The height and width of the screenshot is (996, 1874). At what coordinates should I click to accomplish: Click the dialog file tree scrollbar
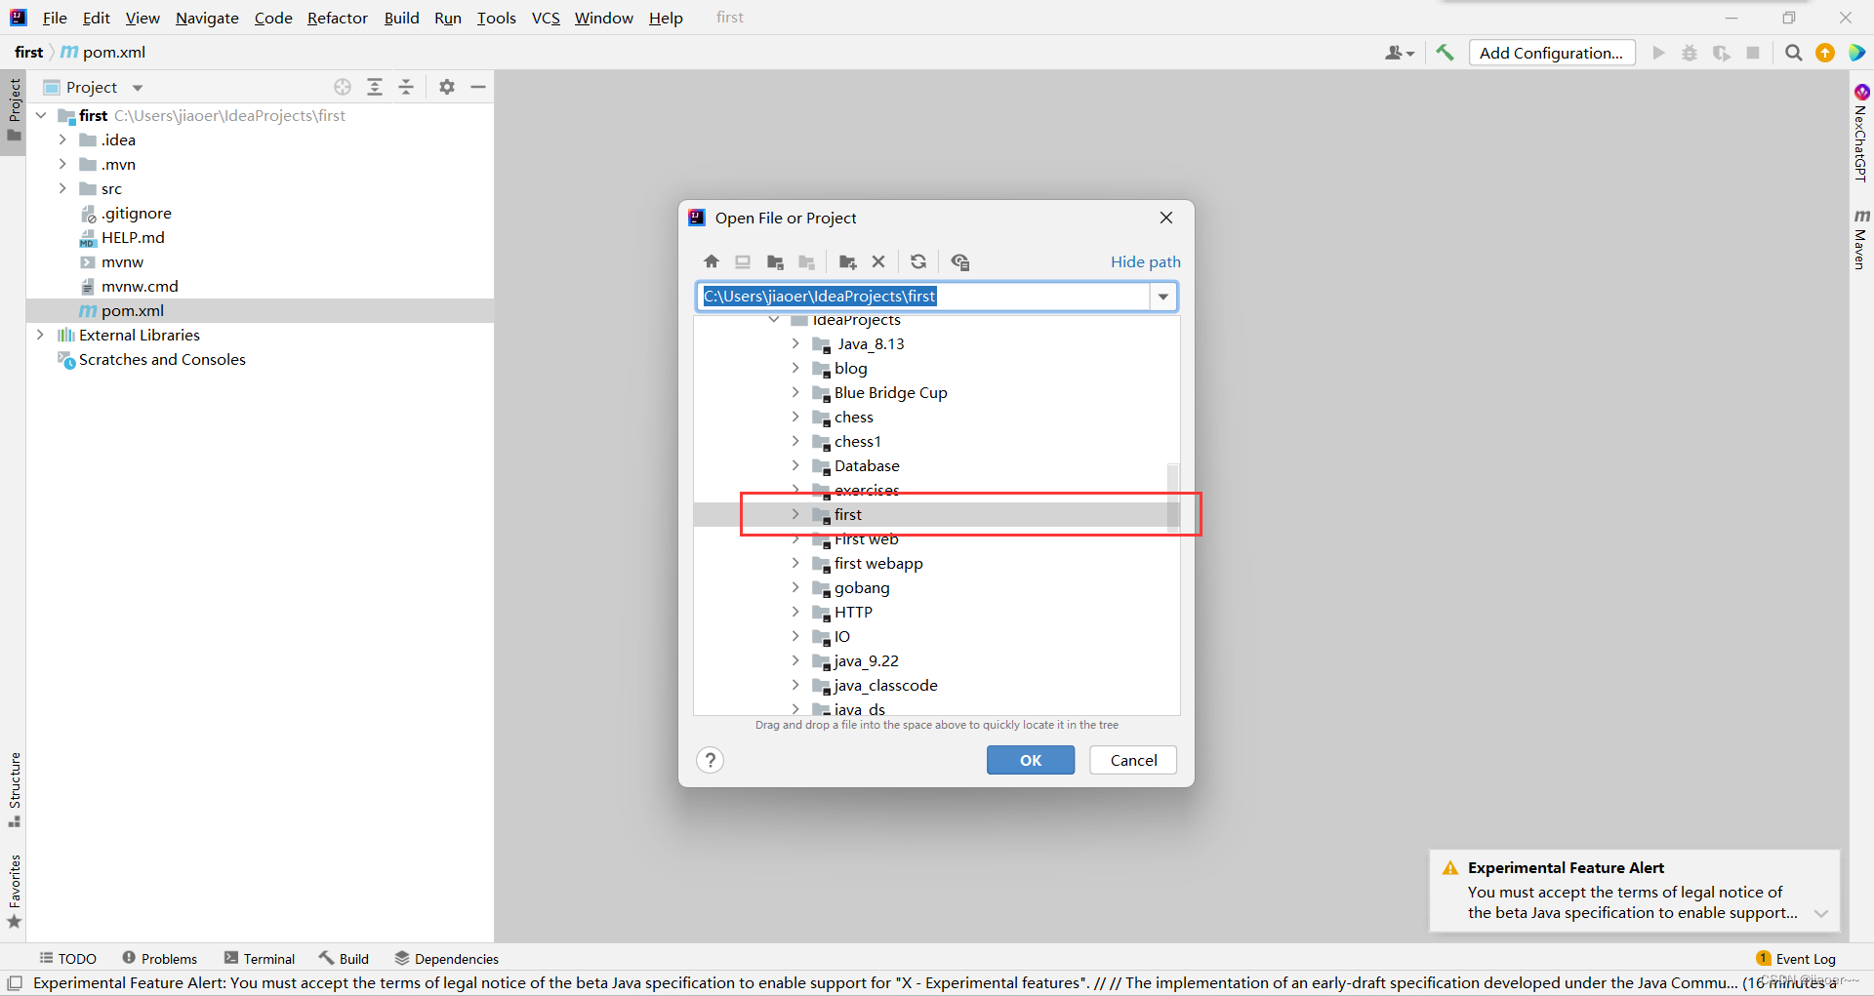click(1173, 498)
